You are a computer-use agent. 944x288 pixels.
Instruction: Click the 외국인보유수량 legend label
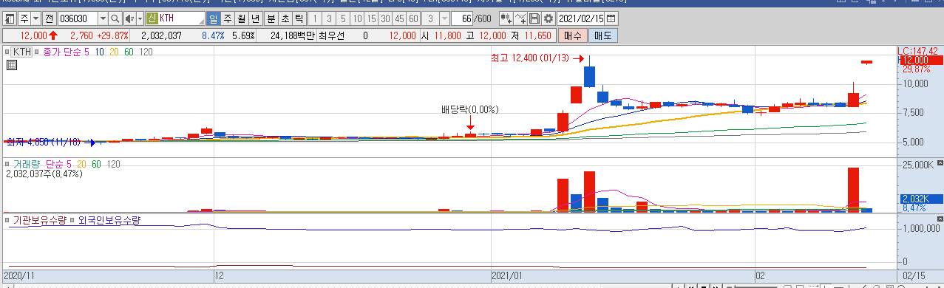pyautogui.click(x=109, y=221)
